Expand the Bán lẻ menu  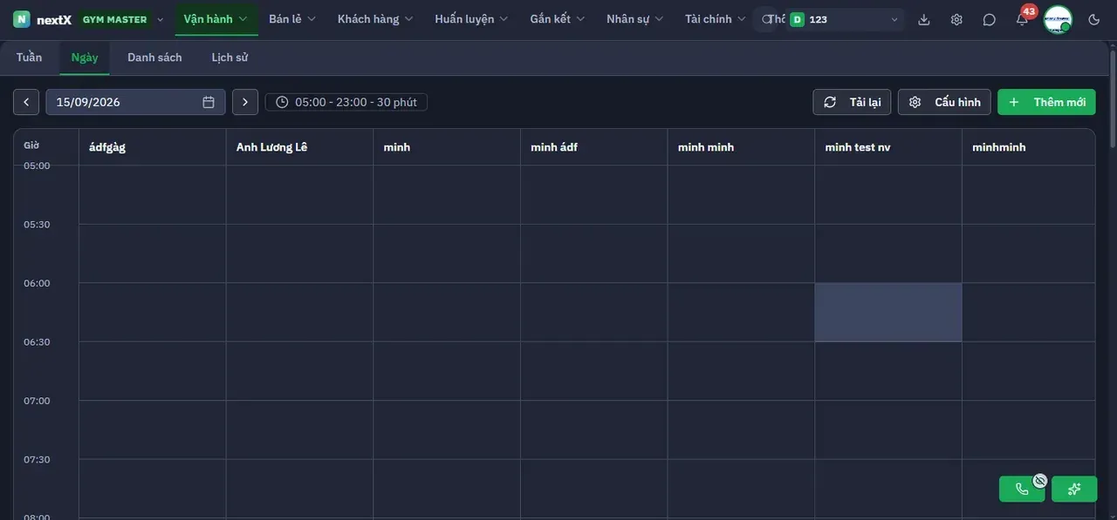click(292, 19)
